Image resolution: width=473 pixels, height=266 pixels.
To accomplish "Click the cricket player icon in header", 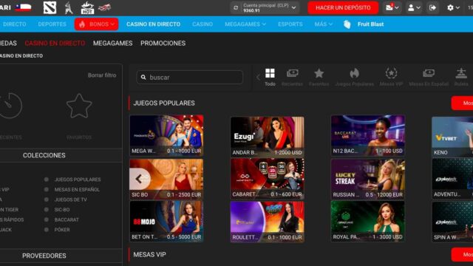I will [x=69, y=8].
